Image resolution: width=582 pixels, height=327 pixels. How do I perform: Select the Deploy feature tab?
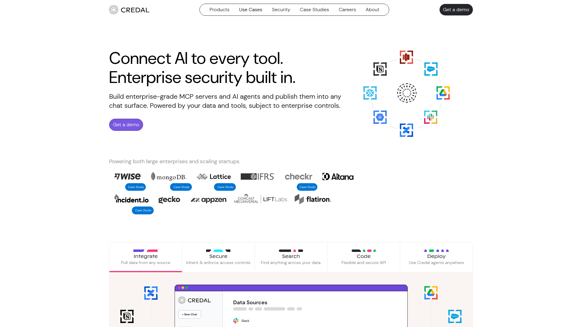[436, 257]
